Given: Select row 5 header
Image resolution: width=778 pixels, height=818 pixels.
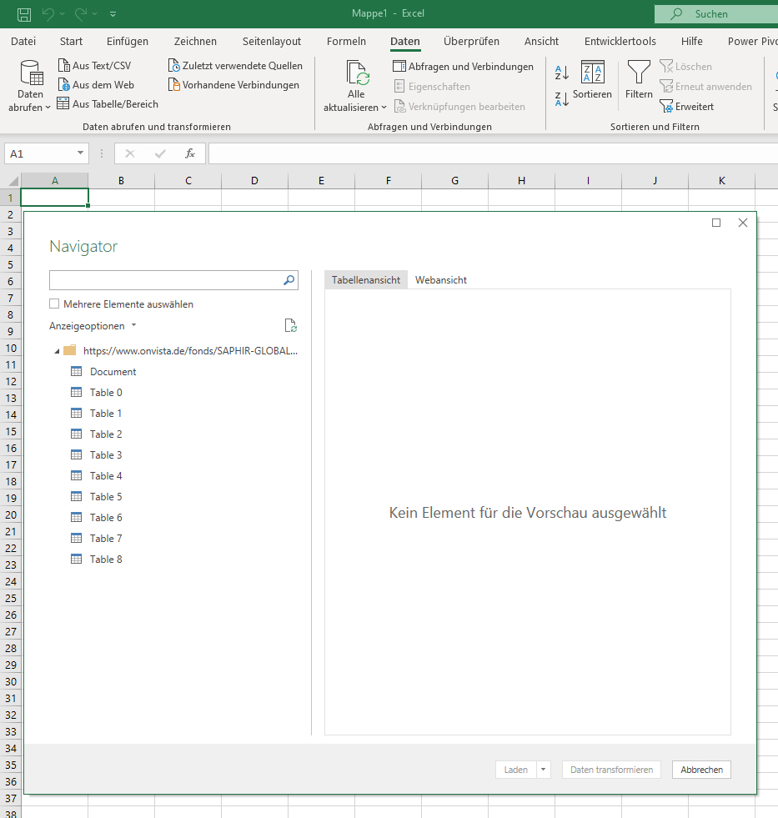Looking at the screenshot, I should coord(11,264).
